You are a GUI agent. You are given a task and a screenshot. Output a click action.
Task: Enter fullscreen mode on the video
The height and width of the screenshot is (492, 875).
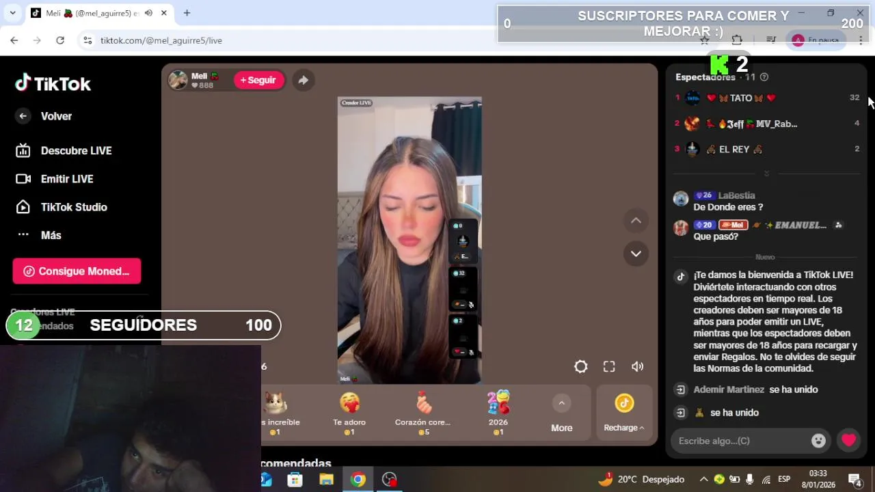[x=609, y=367]
